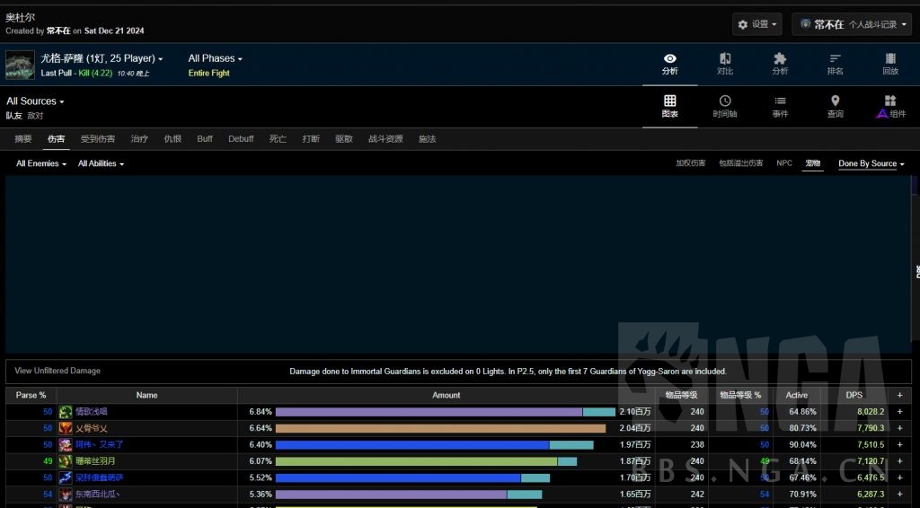Click class icon for 呆胖很蠢萌萨
Screen dimensions: 920x508
pyautogui.click(x=65, y=477)
